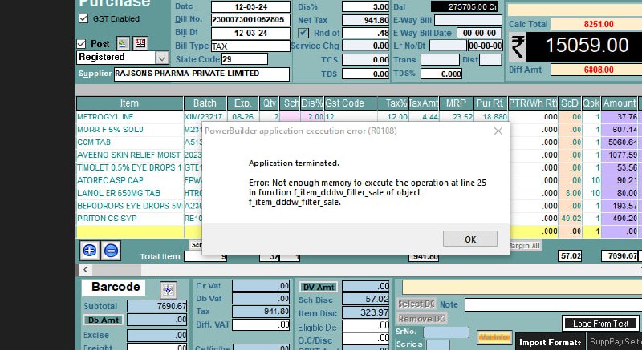This screenshot has width=642, height=350.
Task: Click the Item column header
Action: [129, 103]
